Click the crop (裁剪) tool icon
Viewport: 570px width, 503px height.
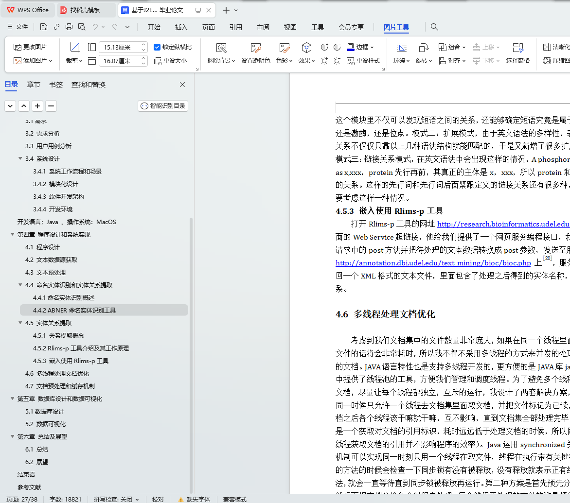[x=74, y=48]
